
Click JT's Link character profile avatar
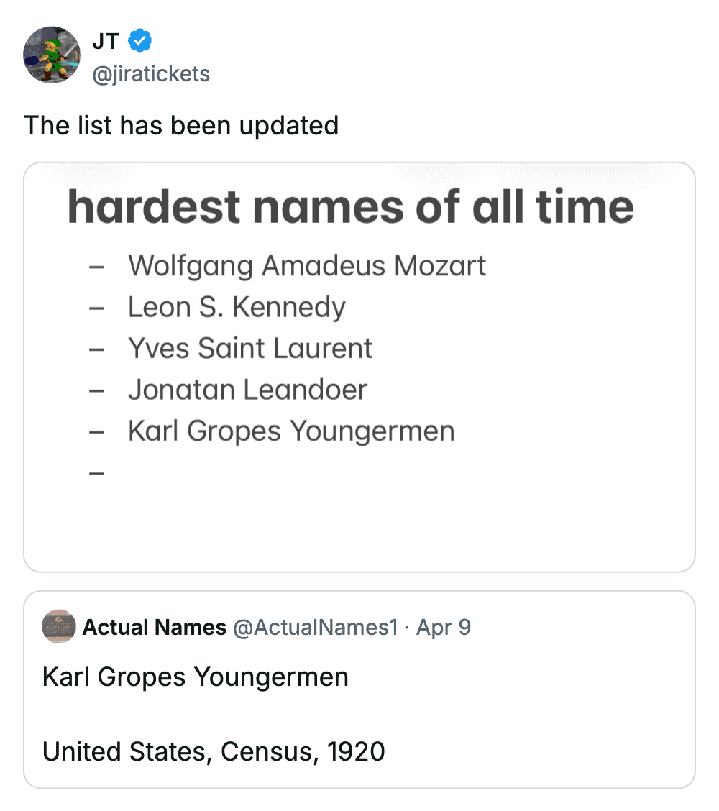tap(52, 55)
